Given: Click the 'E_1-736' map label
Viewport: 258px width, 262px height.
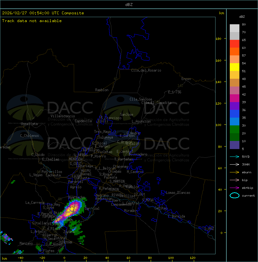Looking at the screenshot, I should click(x=175, y=92).
